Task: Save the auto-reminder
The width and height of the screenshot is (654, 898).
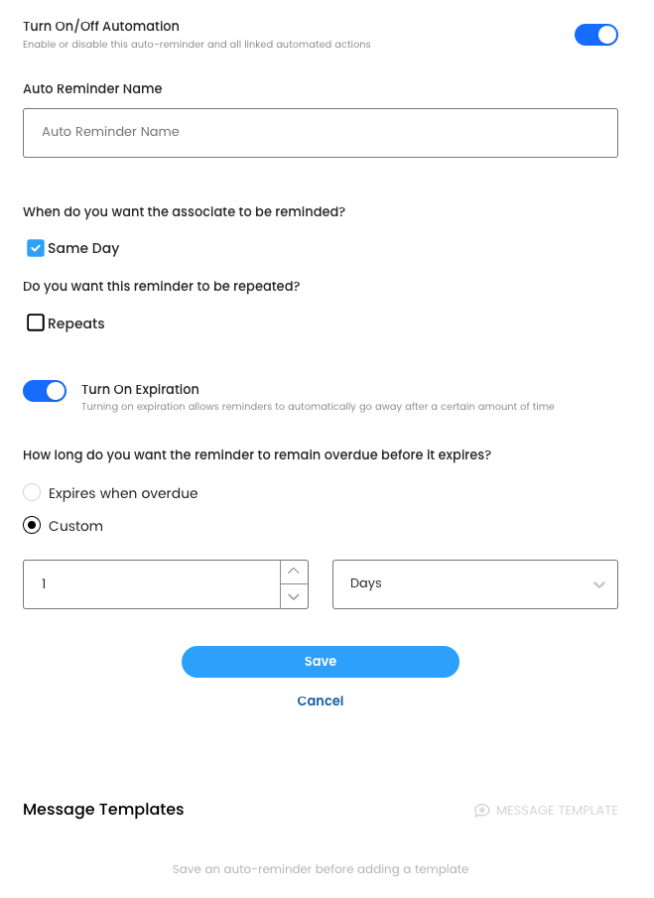Action: pyautogui.click(x=320, y=662)
